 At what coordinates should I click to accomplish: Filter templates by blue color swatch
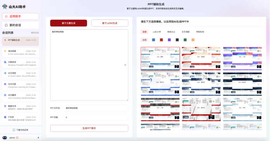click(x=153, y=40)
